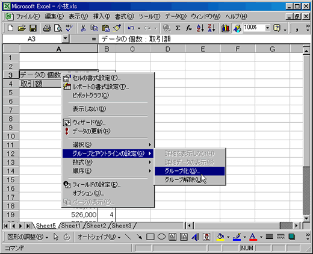The width and height of the screenshot is (313, 254).
Task: Click the Select Objects pointer tool
Action: tap(56, 237)
